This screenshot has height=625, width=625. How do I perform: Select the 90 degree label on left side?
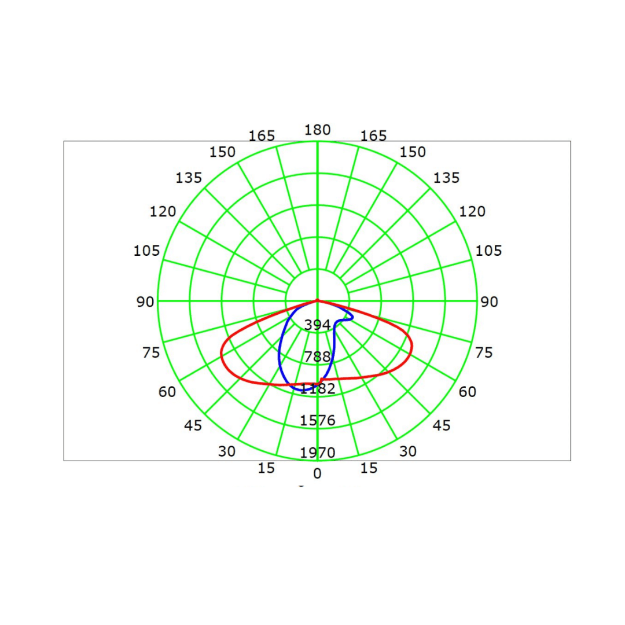145,302
